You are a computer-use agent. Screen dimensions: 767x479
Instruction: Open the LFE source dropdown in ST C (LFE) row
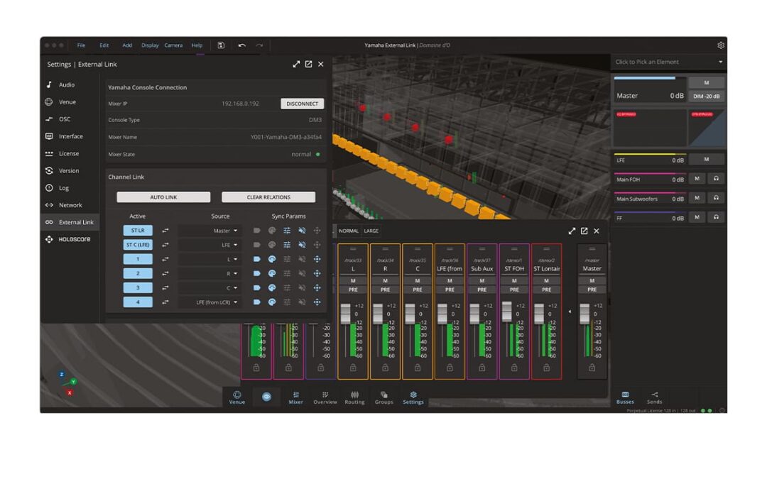[x=209, y=244]
